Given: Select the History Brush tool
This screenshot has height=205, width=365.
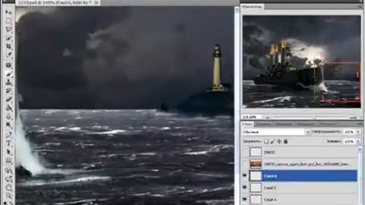Looking at the screenshot, I should (9, 91).
